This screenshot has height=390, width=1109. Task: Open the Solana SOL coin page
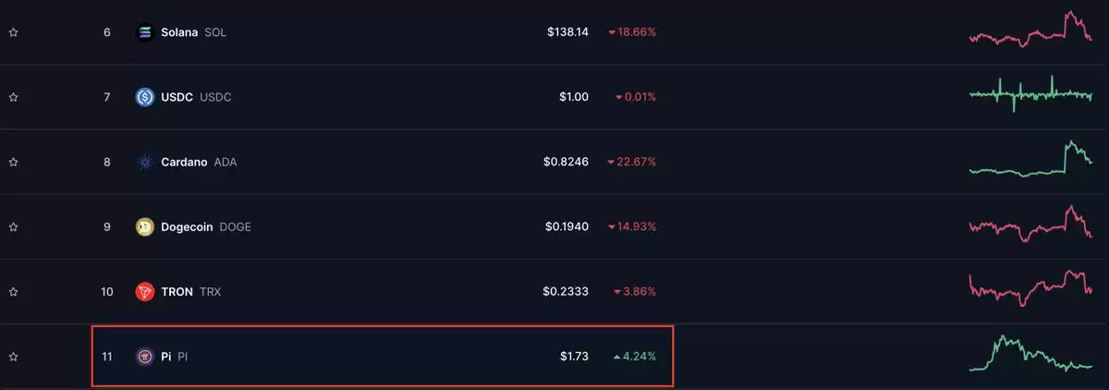(193, 32)
